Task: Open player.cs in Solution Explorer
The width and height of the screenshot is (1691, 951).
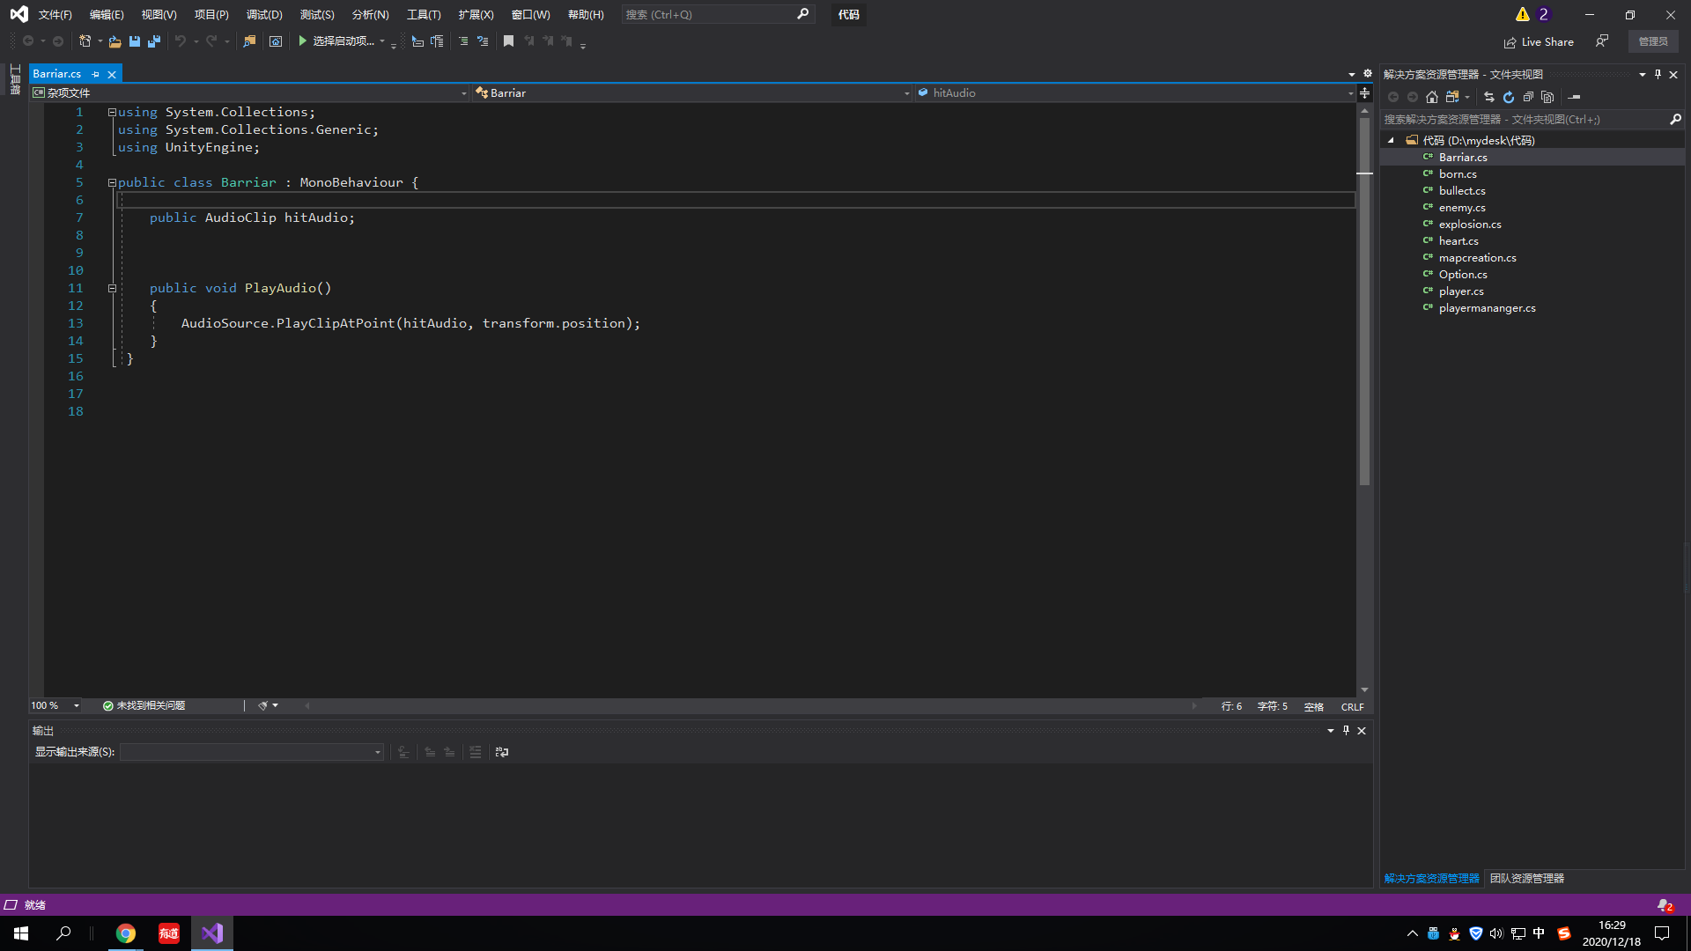Action: pyautogui.click(x=1461, y=291)
